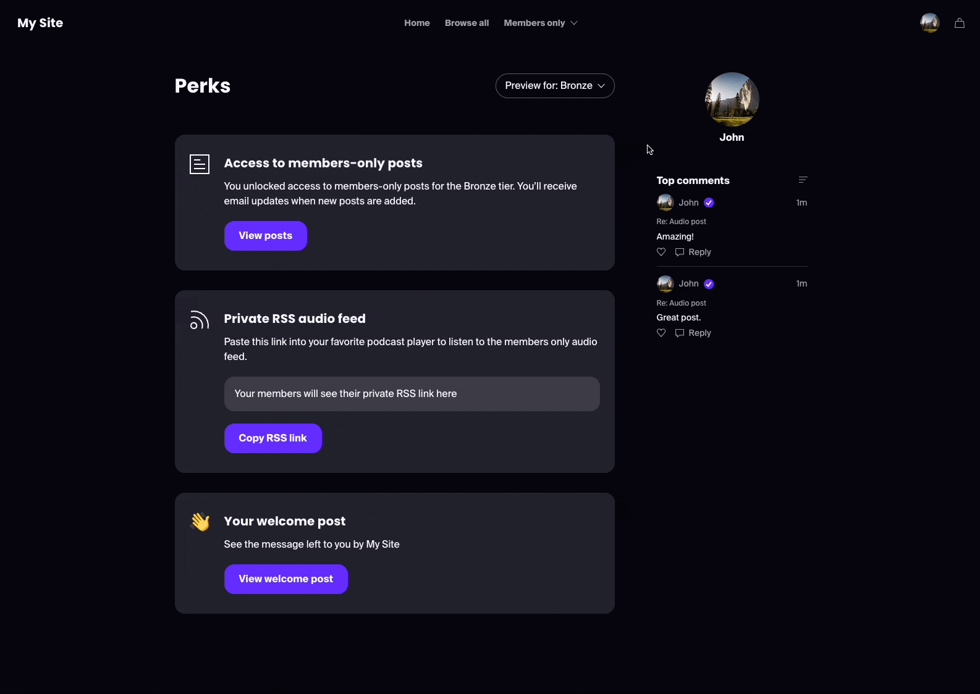Image resolution: width=980 pixels, height=694 pixels.
Task: Click John's verified badge in the first comment
Action: tap(709, 203)
